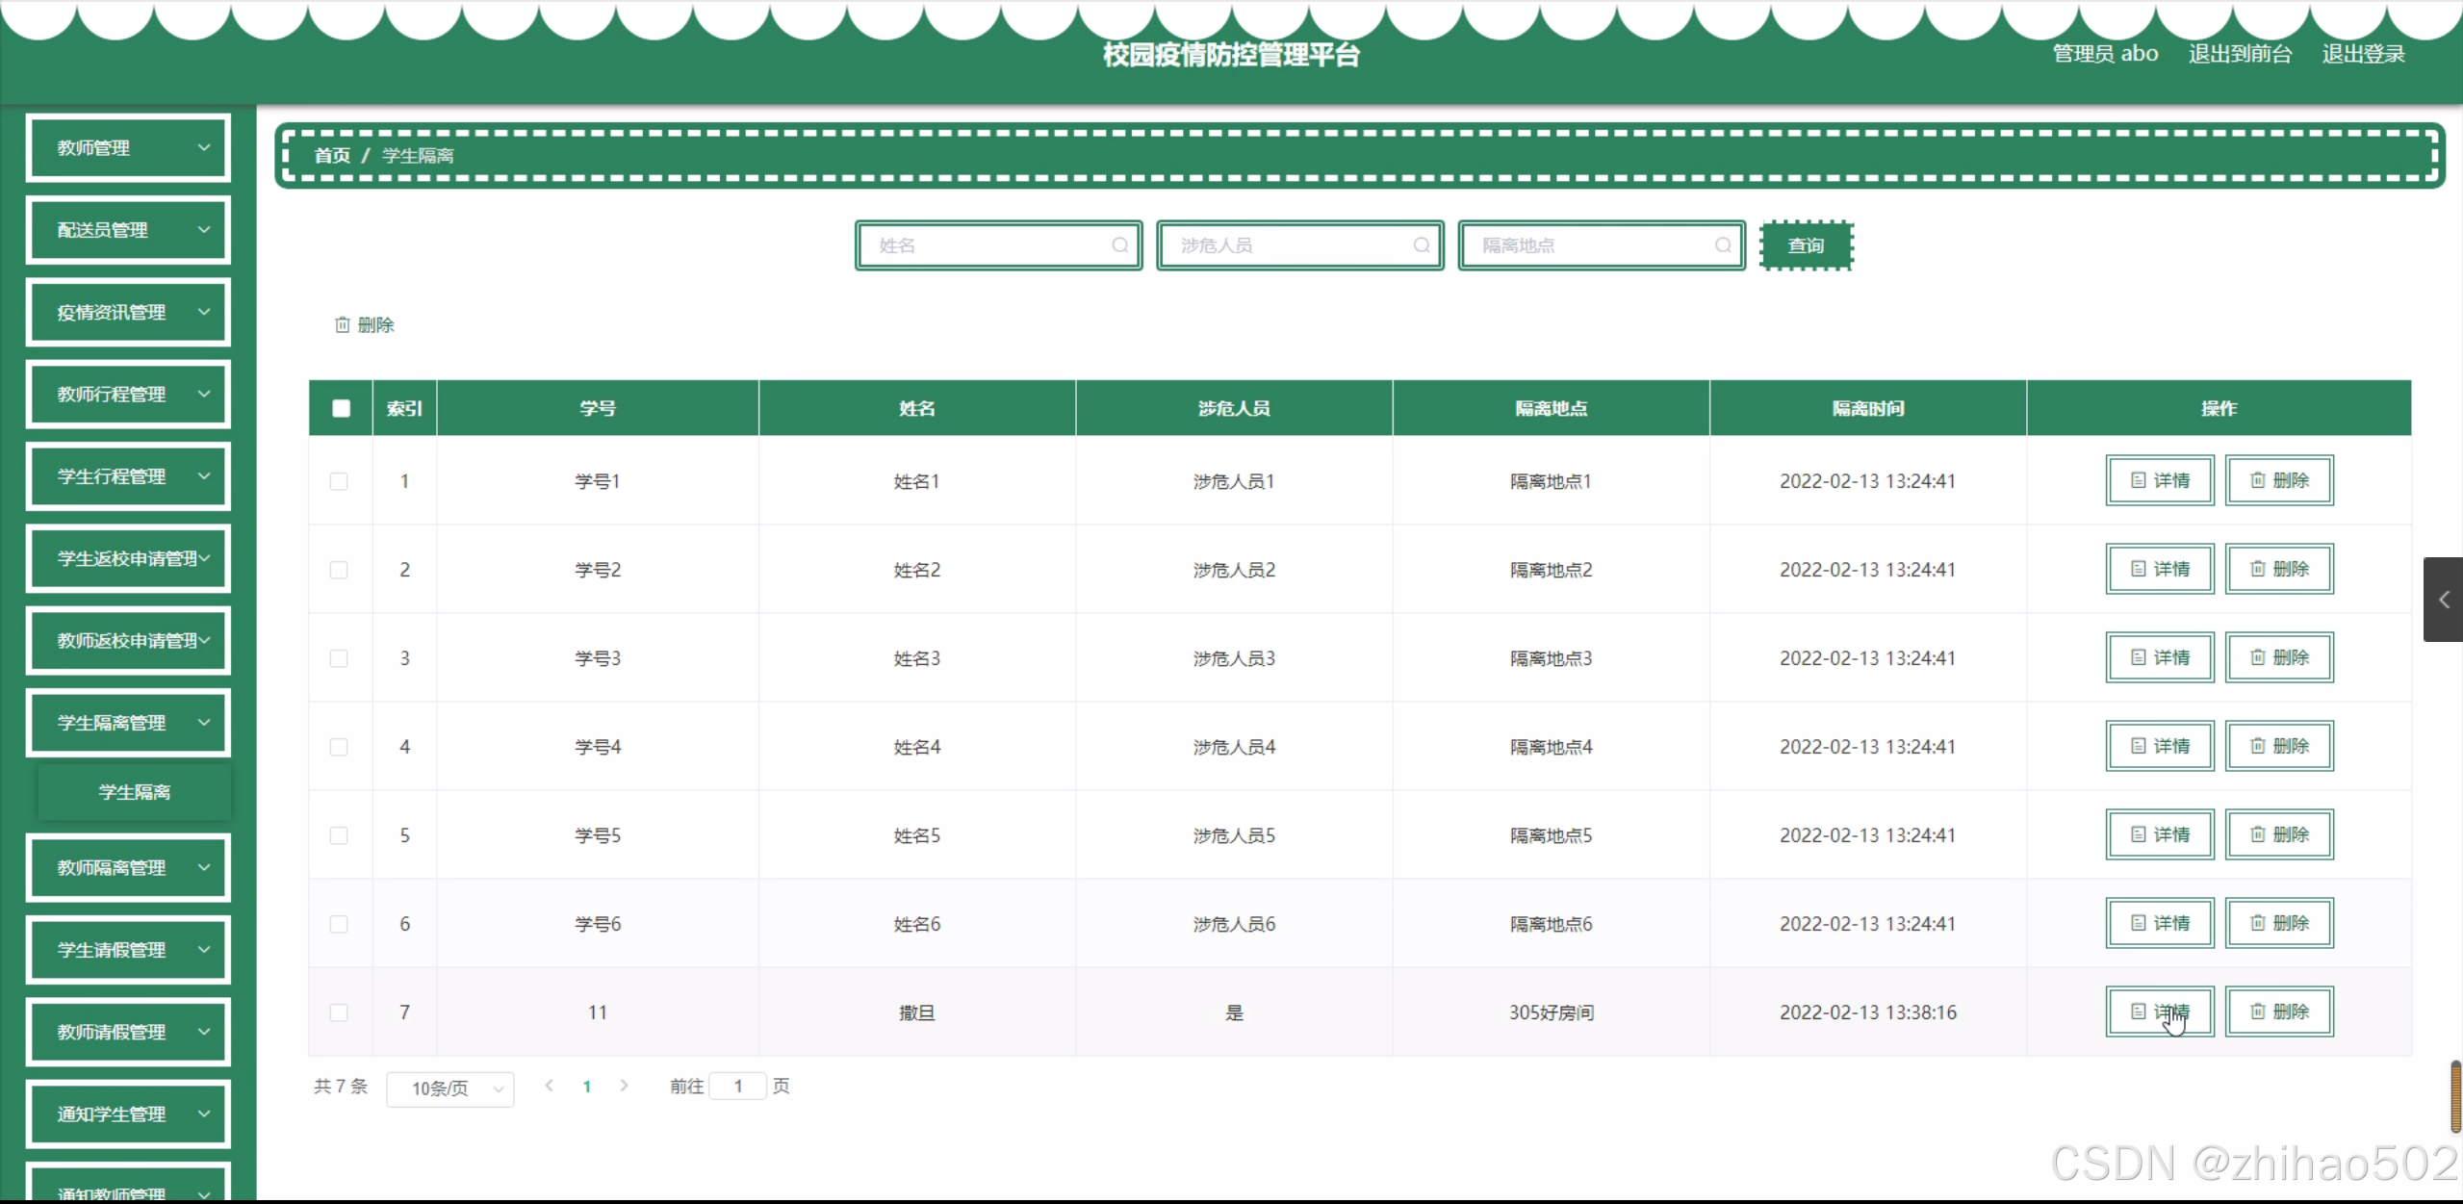Viewport: 2463px width, 1204px height.
Task: Click the vertical scrollbar thumb at the right
Action: [2455, 1097]
